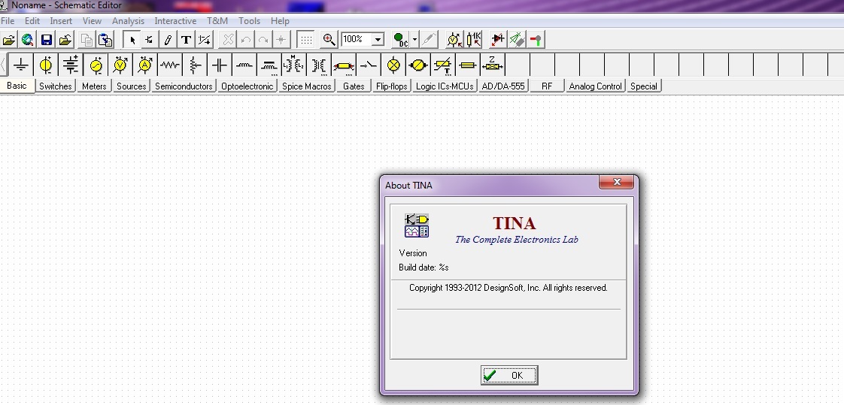Image resolution: width=844 pixels, height=405 pixels.
Task: Click the 'Copyright 1993-2012 DesignSoft' text
Action: tap(508, 288)
